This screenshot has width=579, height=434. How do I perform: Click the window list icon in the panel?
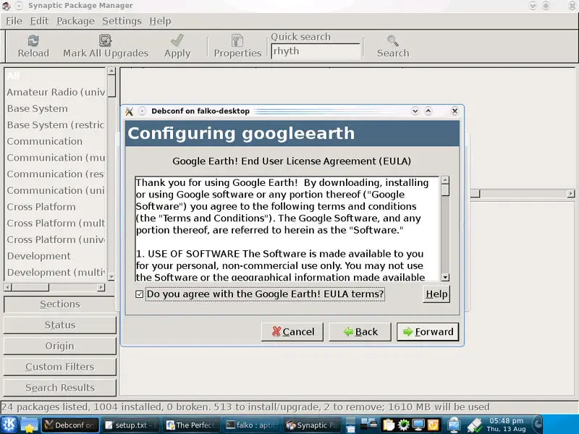coord(350,425)
